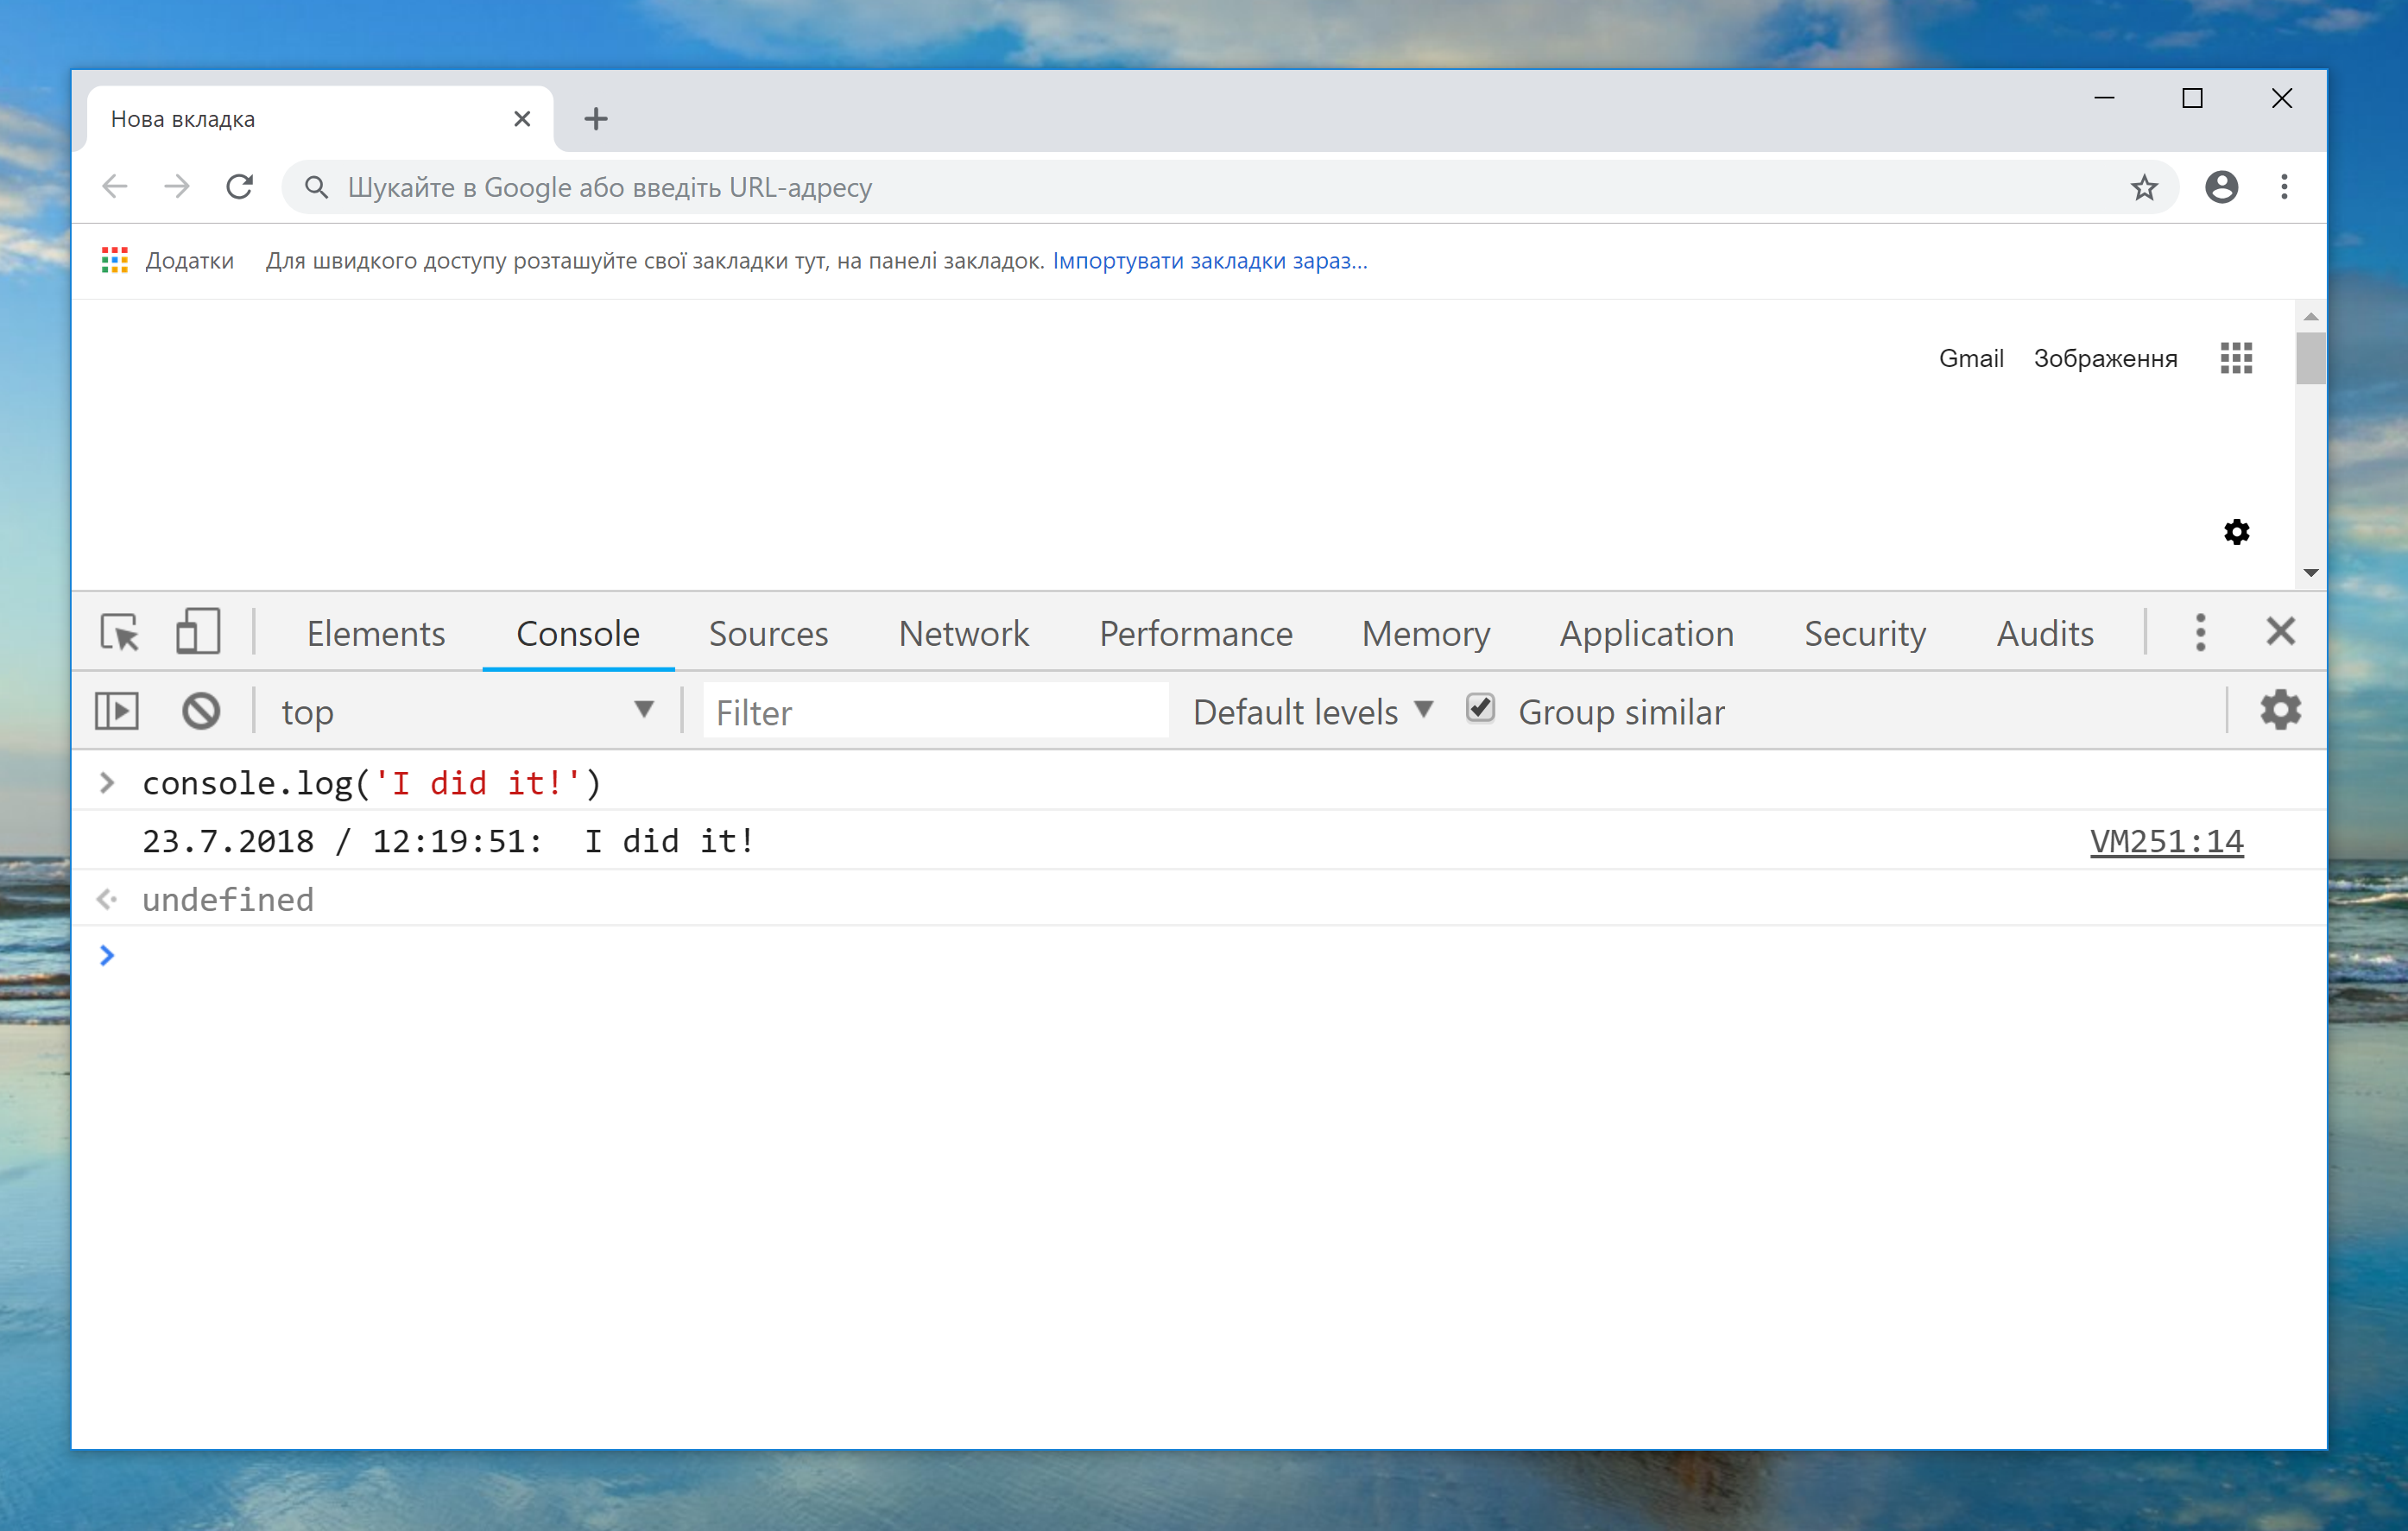Reload the current page
2408x1531 pixels.
239,187
